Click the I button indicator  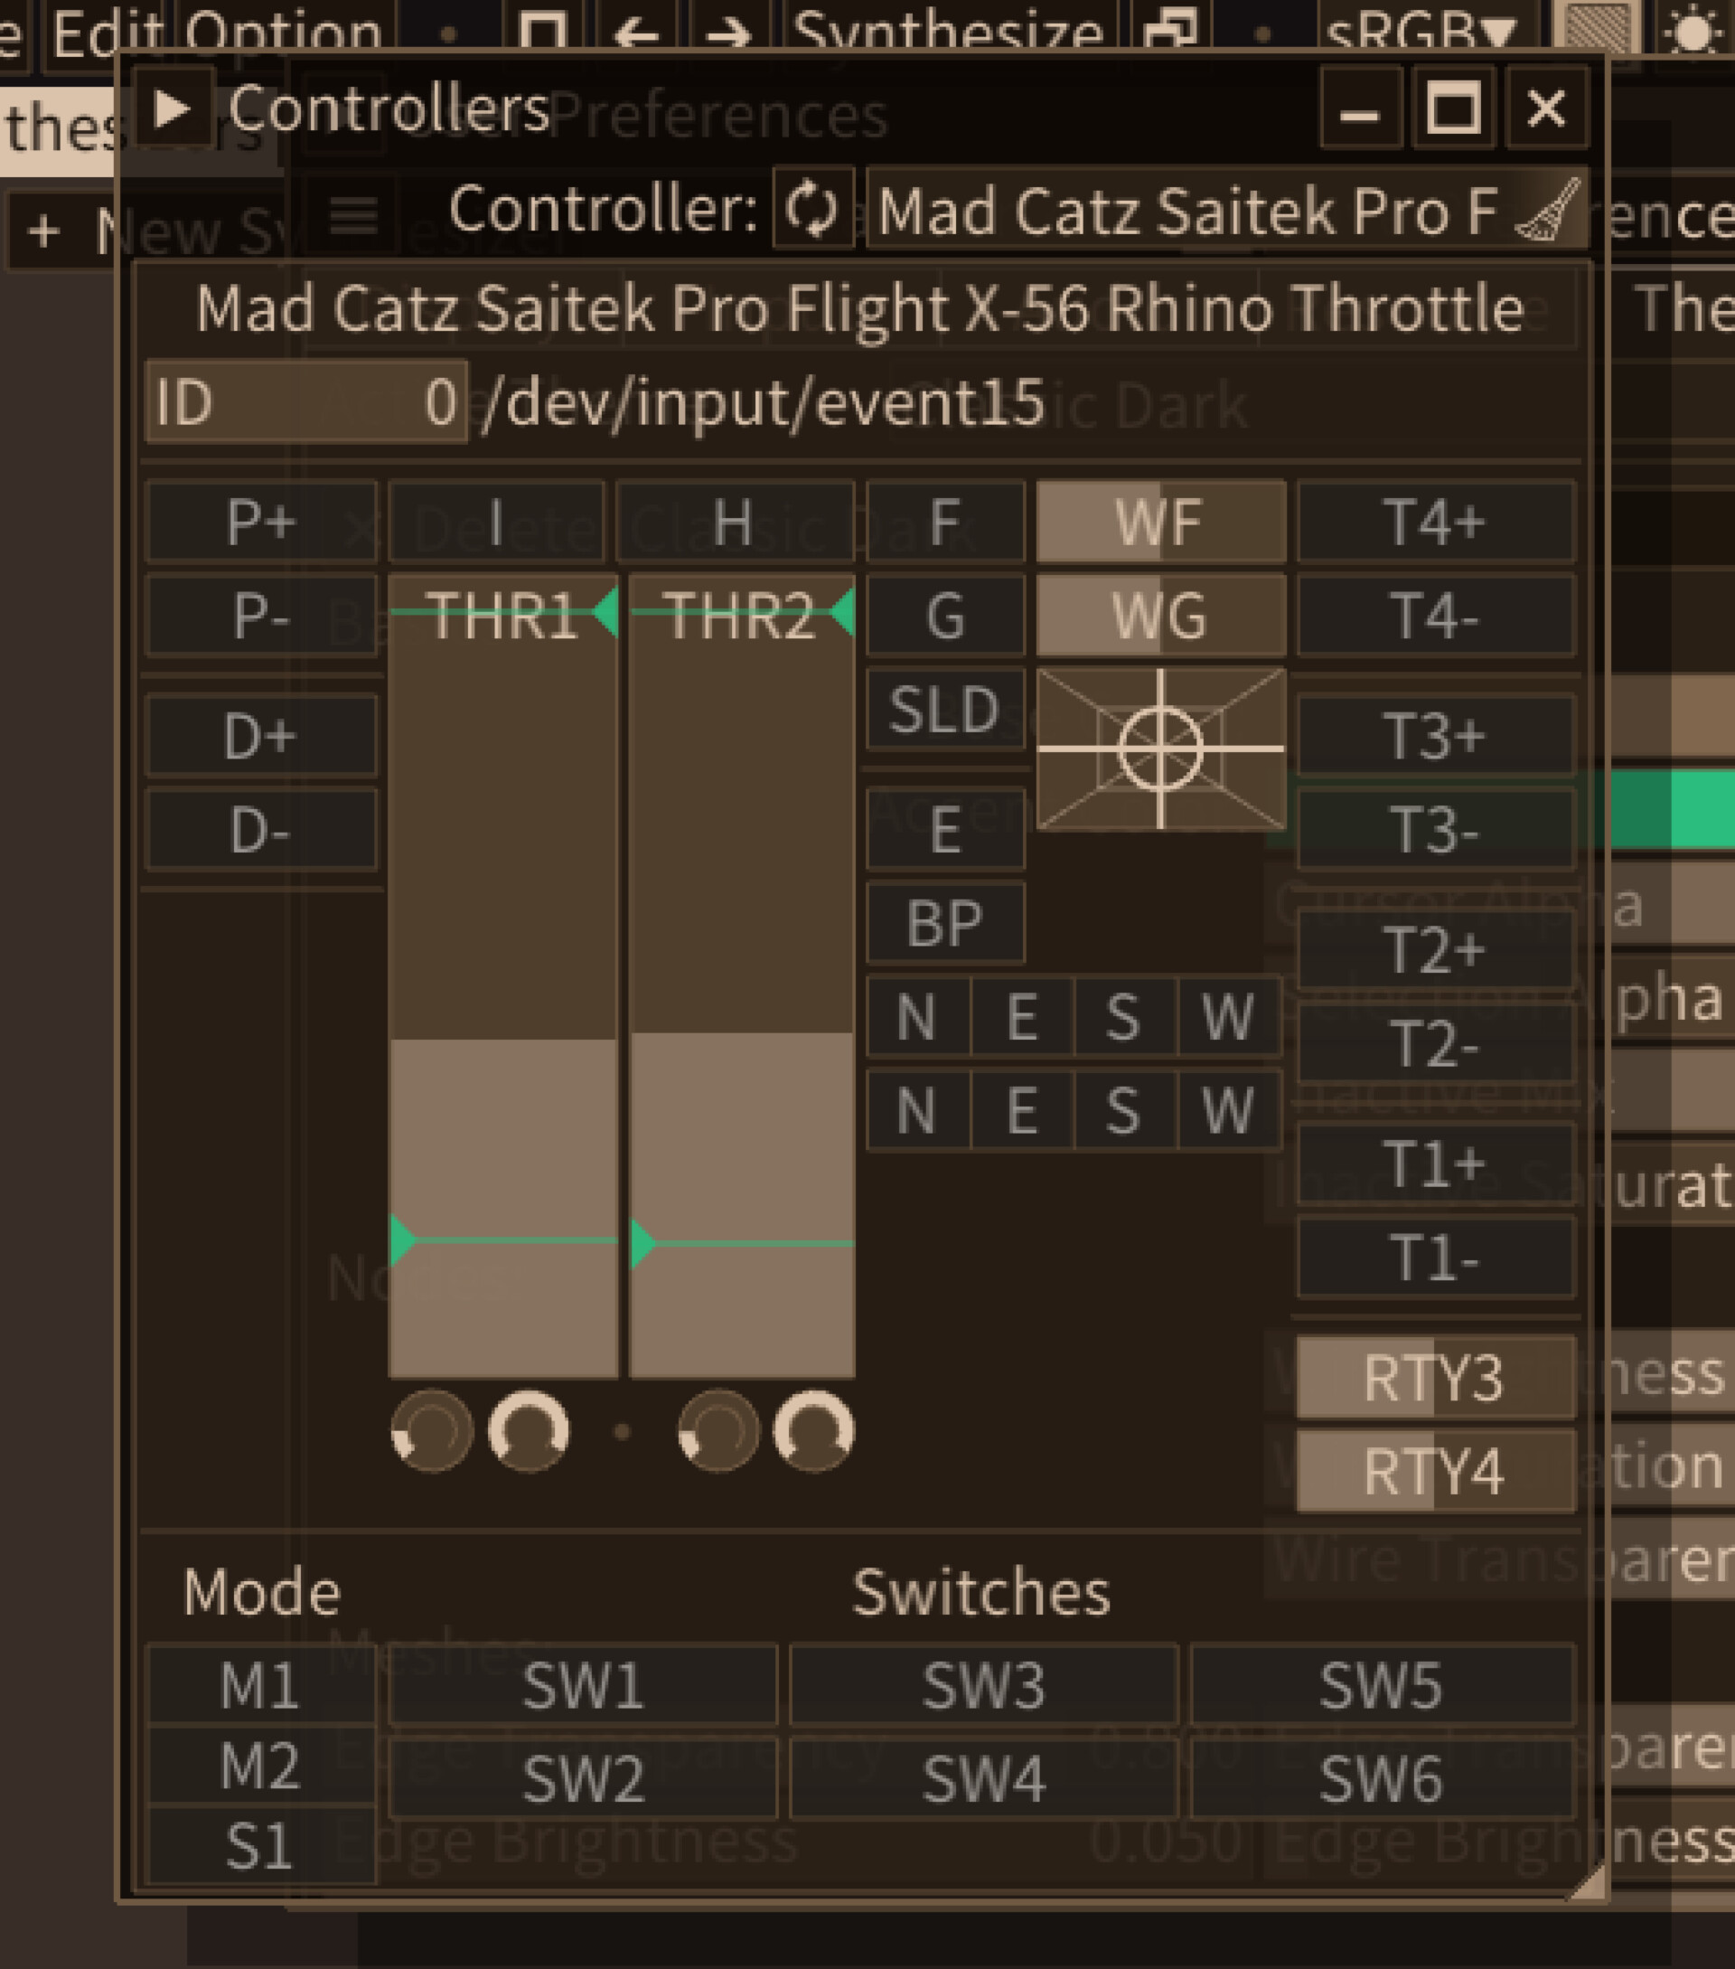(x=497, y=521)
